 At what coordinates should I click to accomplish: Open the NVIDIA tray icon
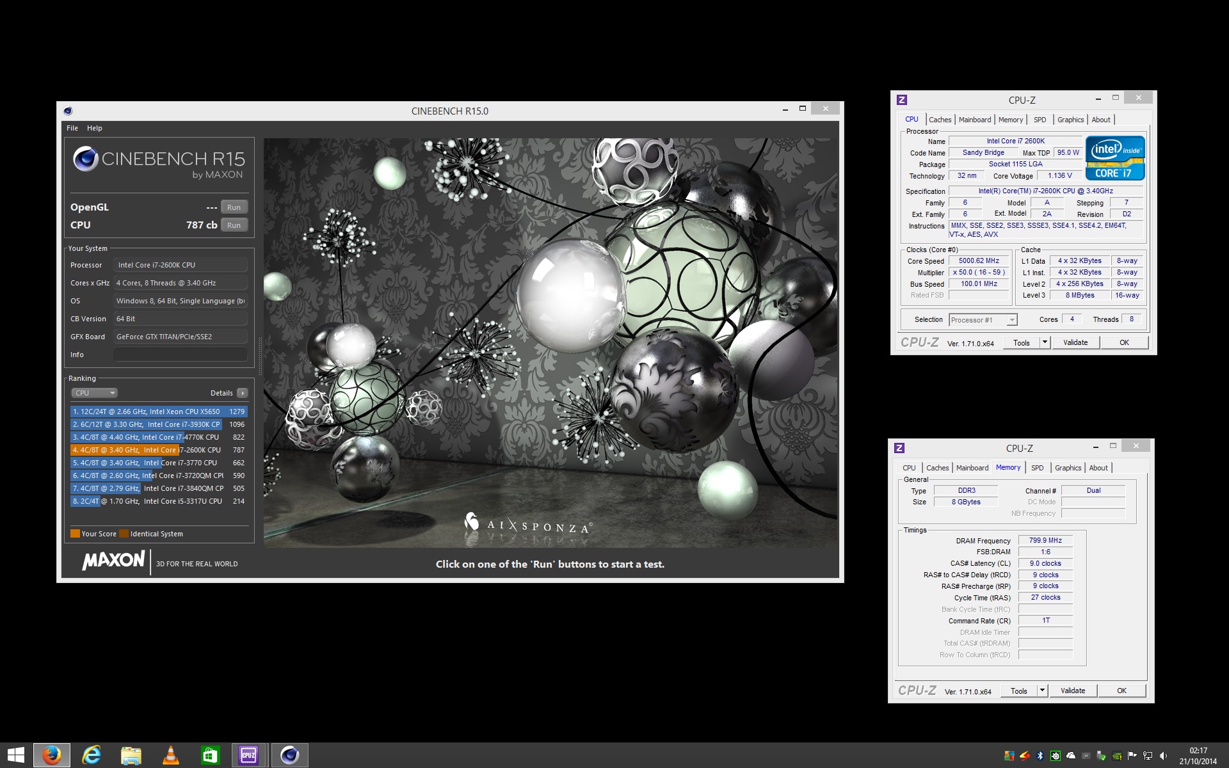1117,756
